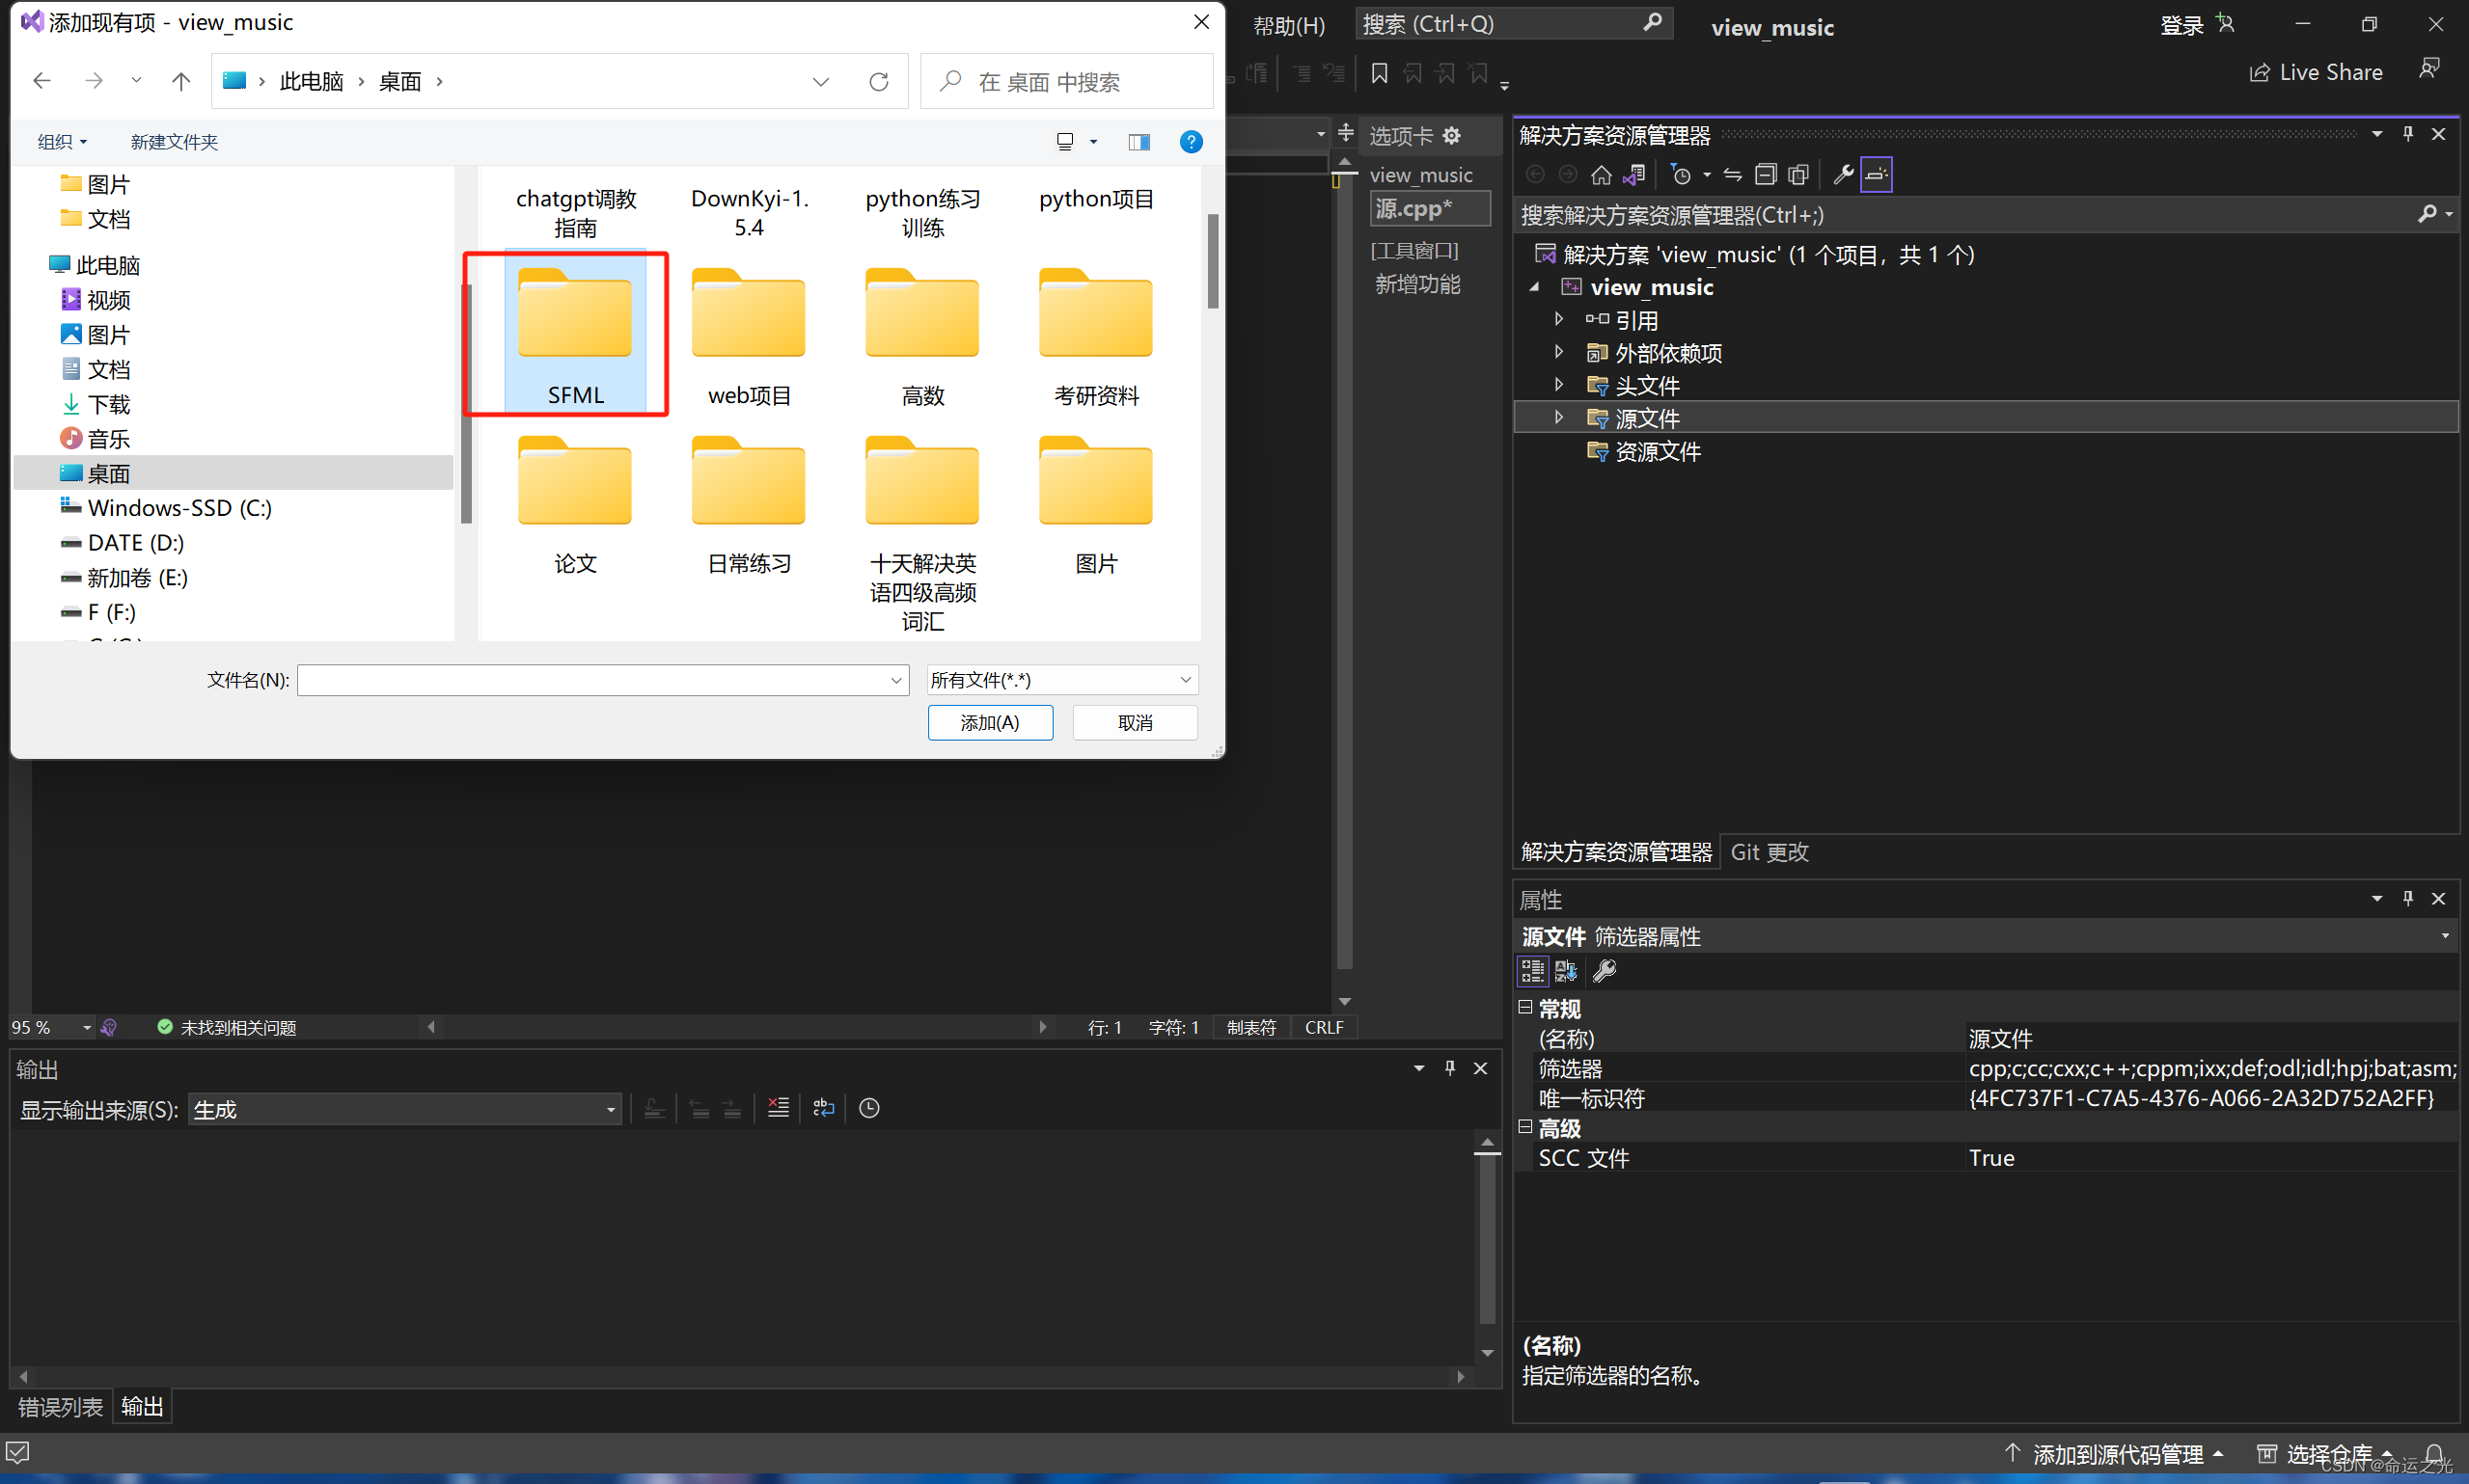This screenshot has width=2469, height=1484.
Task: Switch to the Git 更改 tab
Action: coord(1769,852)
